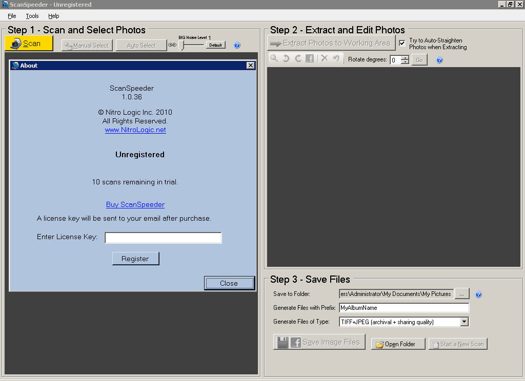This screenshot has height=381, width=525.
Task: Decrease Rotate degrees with the down arrow
Action: point(405,62)
